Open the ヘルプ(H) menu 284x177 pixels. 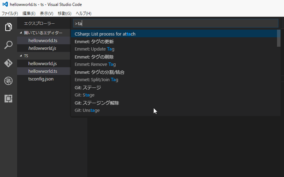(83, 14)
